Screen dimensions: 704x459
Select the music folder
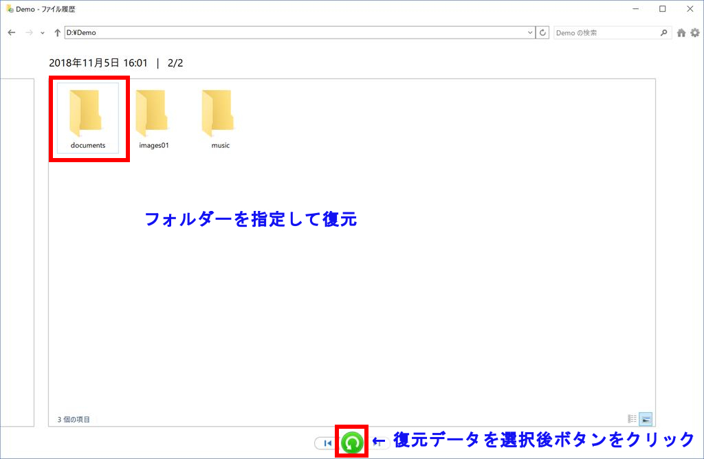[x=220, y=118]
